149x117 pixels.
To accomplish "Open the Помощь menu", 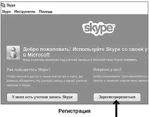I will pos(46,12).
